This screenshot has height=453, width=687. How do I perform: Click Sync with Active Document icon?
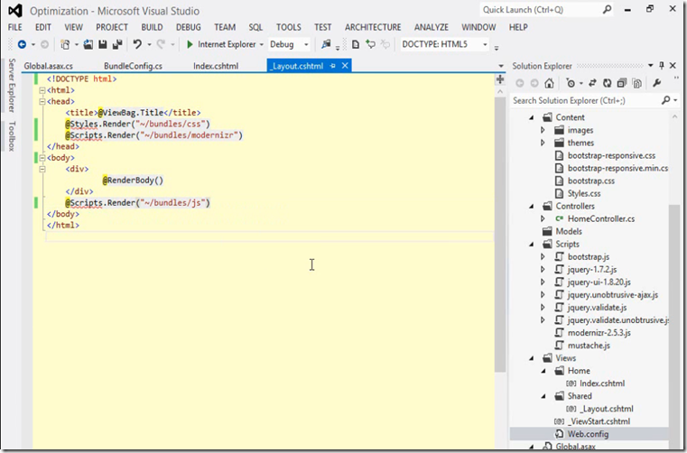[592, 83]
